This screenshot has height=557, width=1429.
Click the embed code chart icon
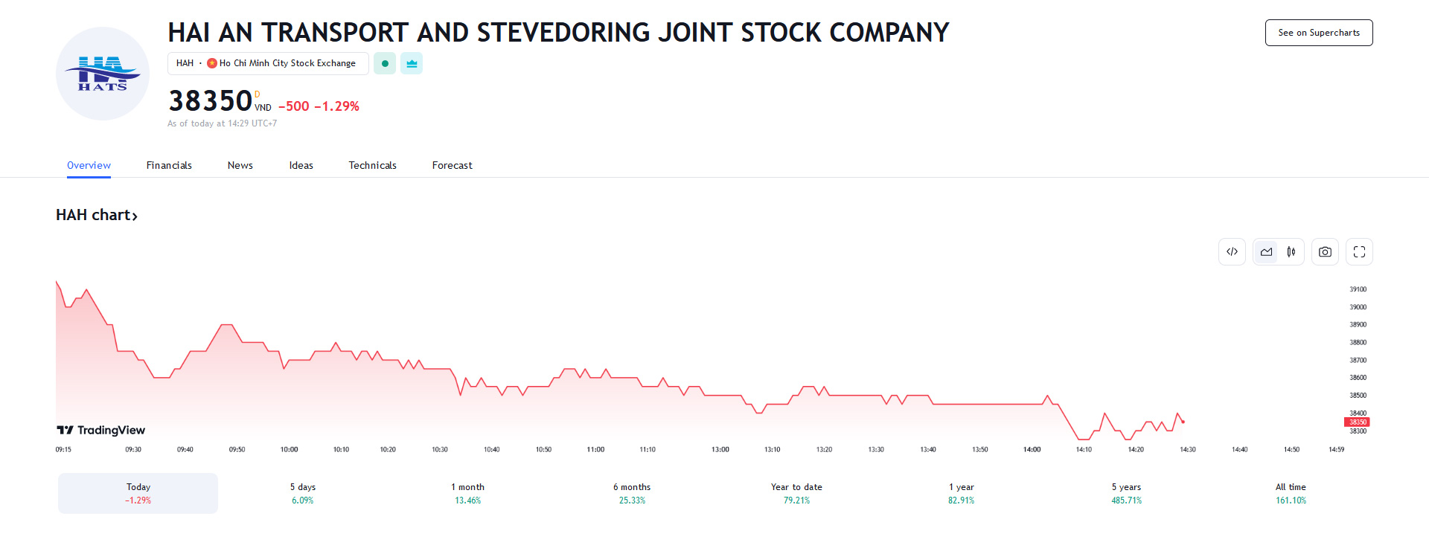[x=1232, y=252]
